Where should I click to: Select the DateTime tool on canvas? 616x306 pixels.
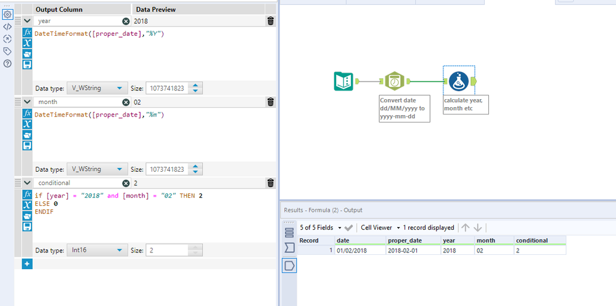[393, 81]
